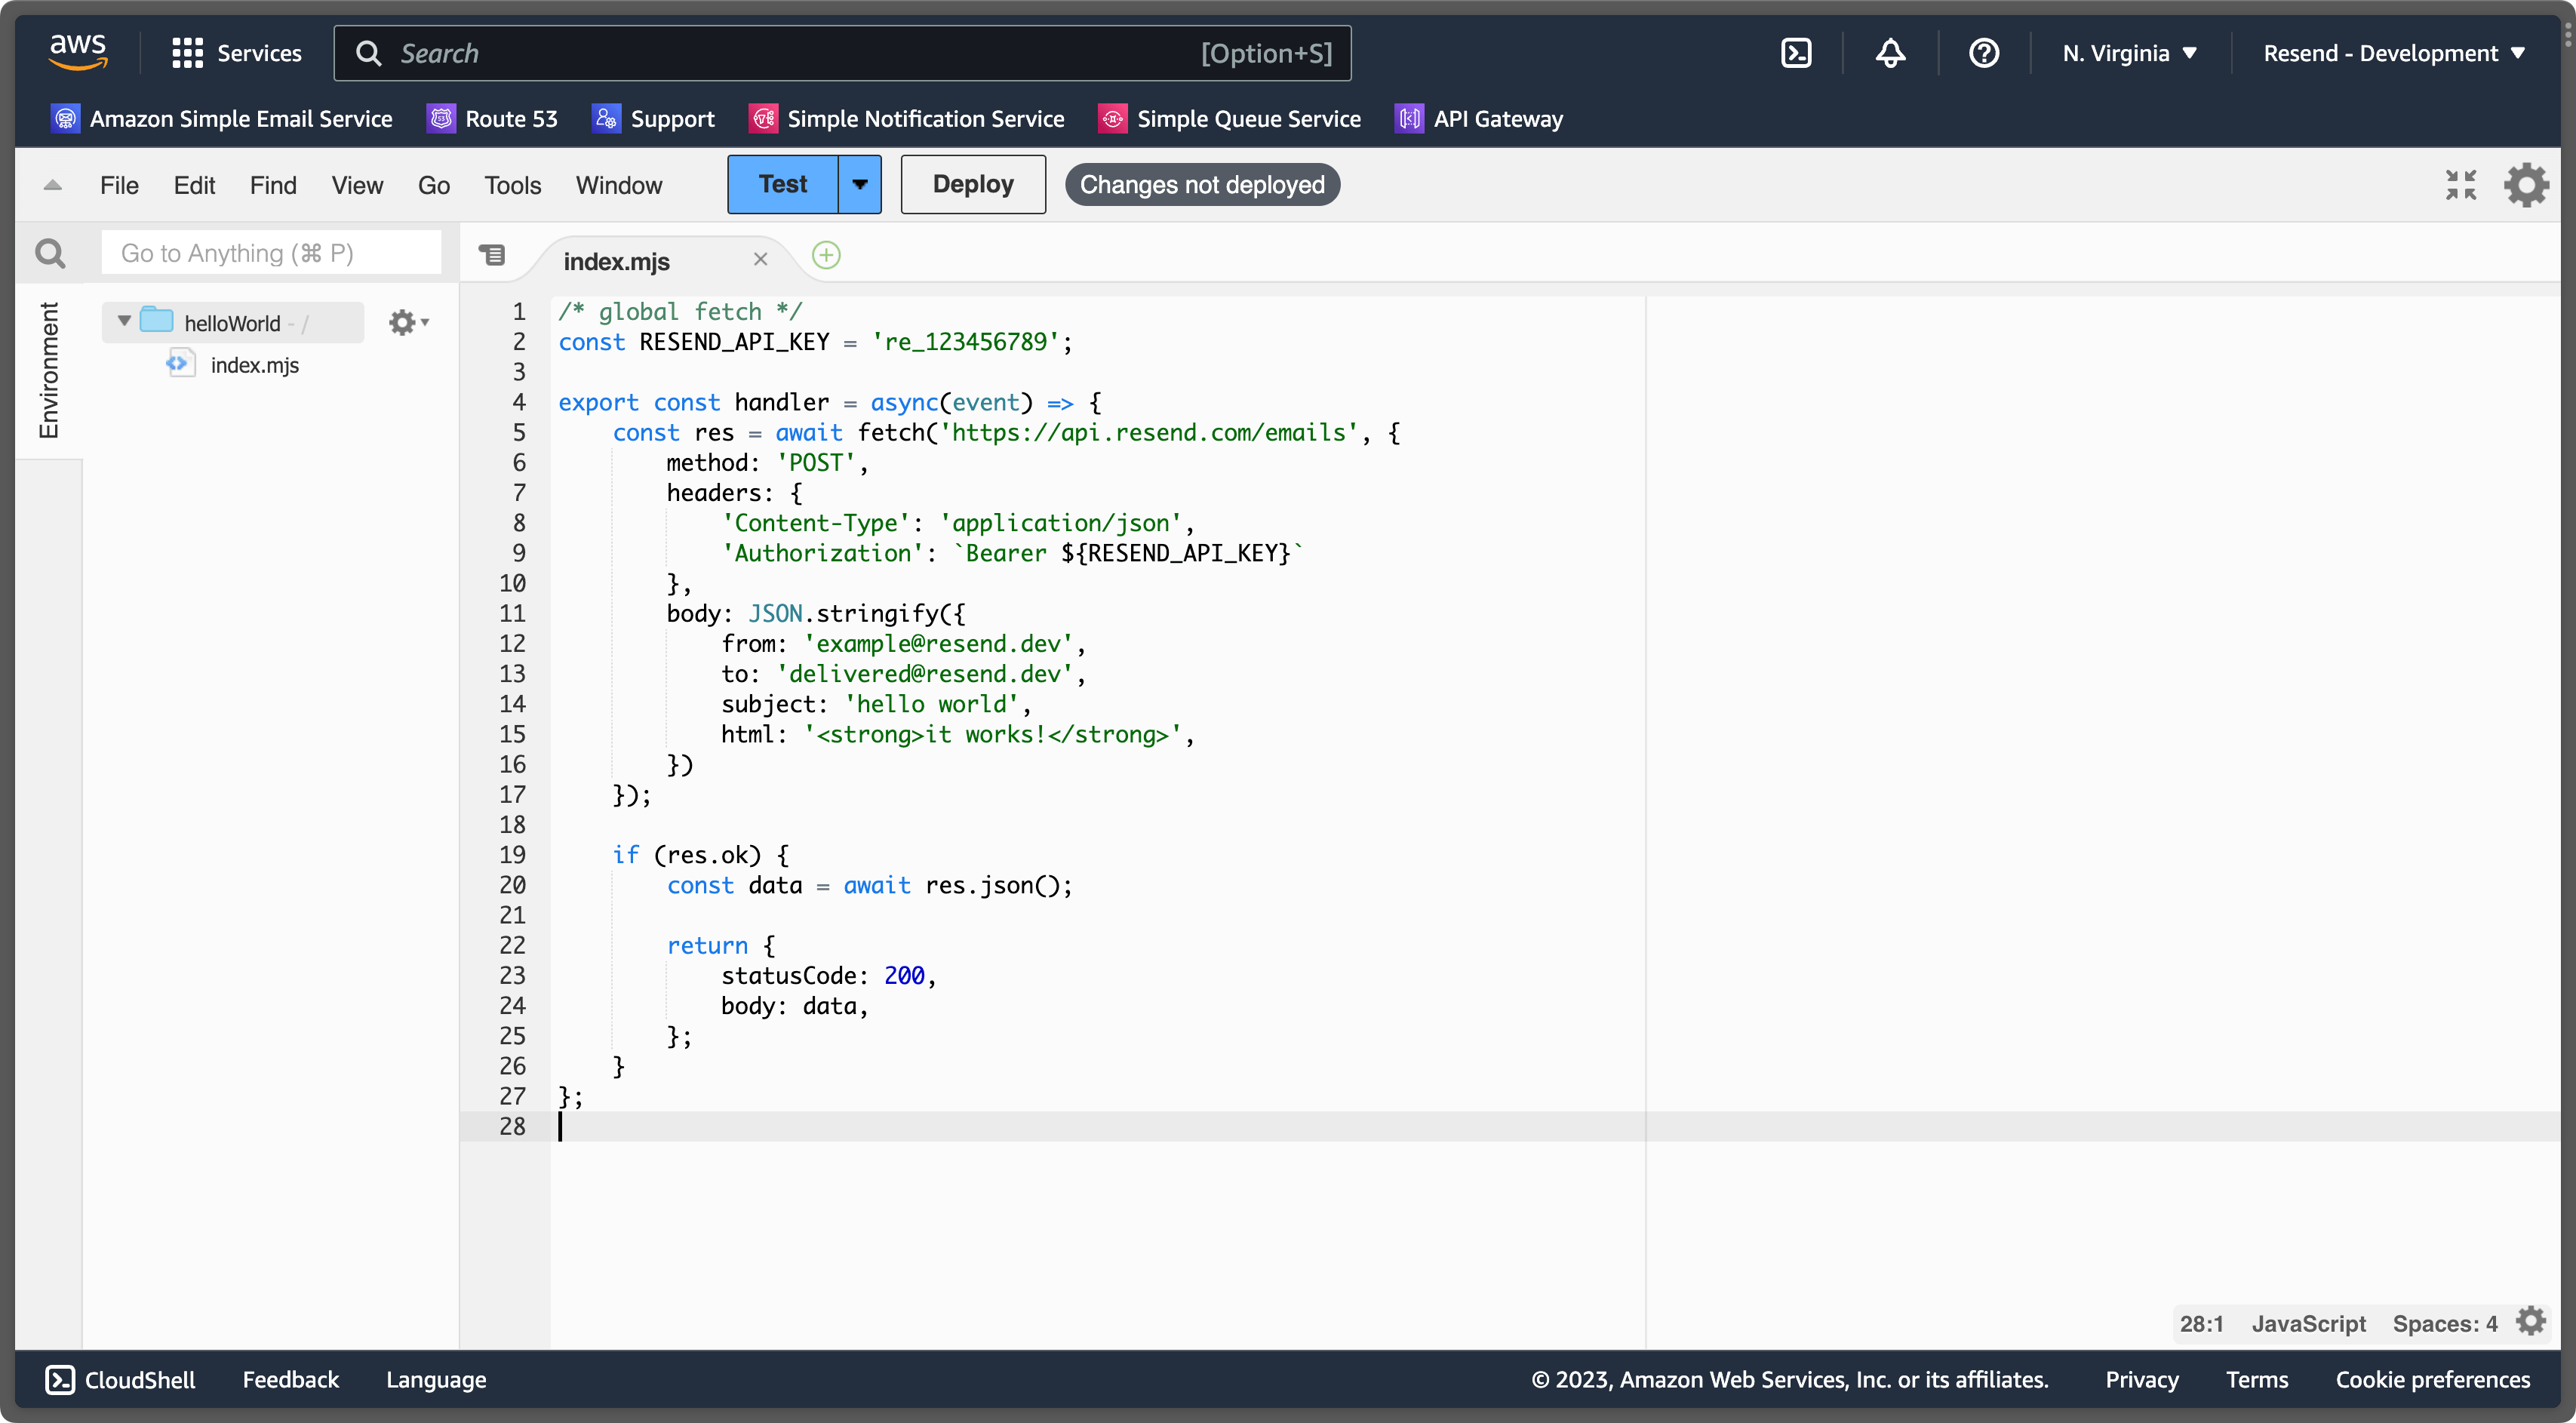Image resolution: width=2576 pixels, height=1423 pixels.
Task: Open editor preferences gear icon
Action: click(2526, 185)
